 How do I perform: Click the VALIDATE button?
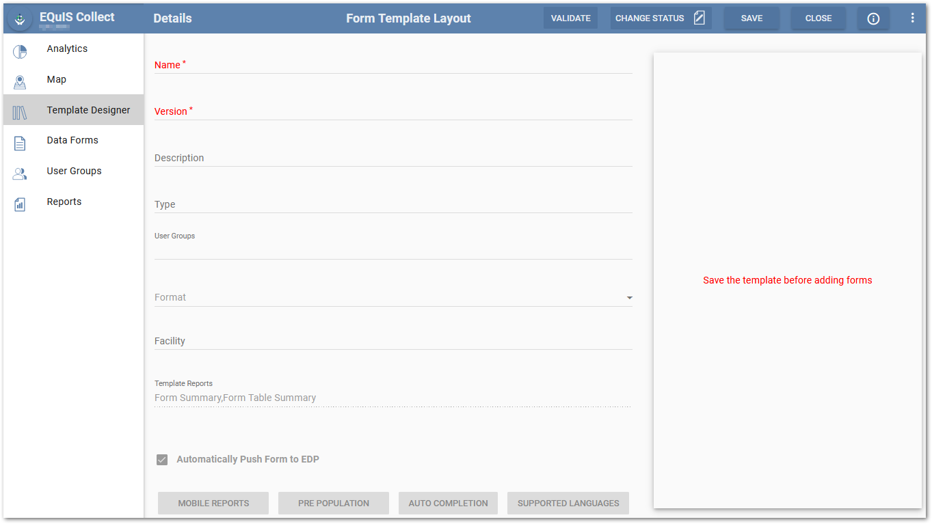point(570,18)
